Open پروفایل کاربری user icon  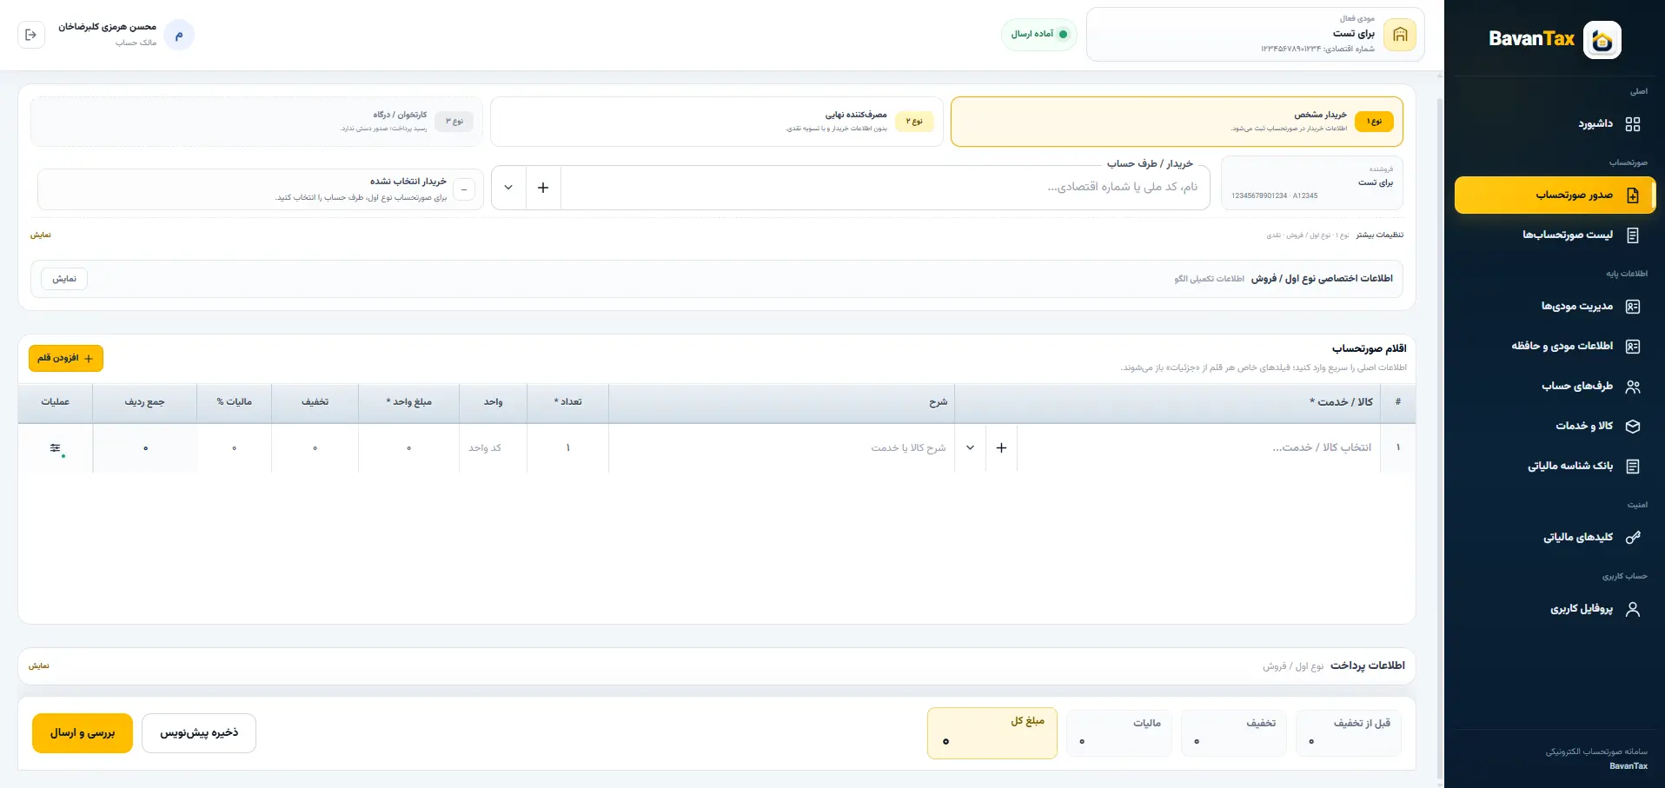pyautogui.click(x=1633, y=609)
